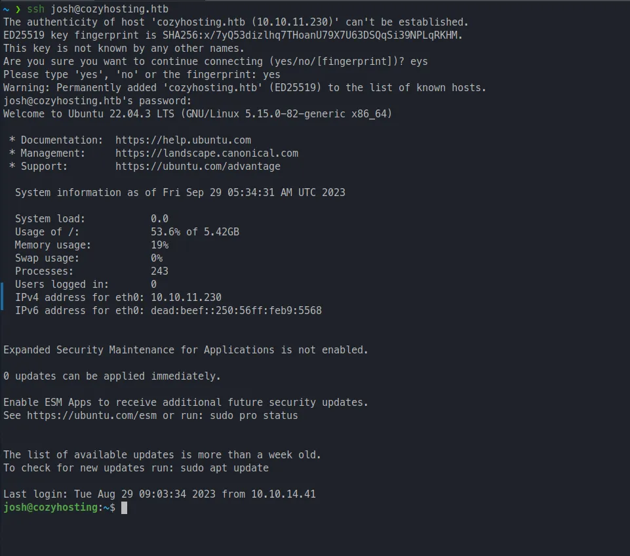Click the IPv4 address 10.10.11.230 for eth0
The height and width of the screenshot is (556, 630).
click(186, 298)
